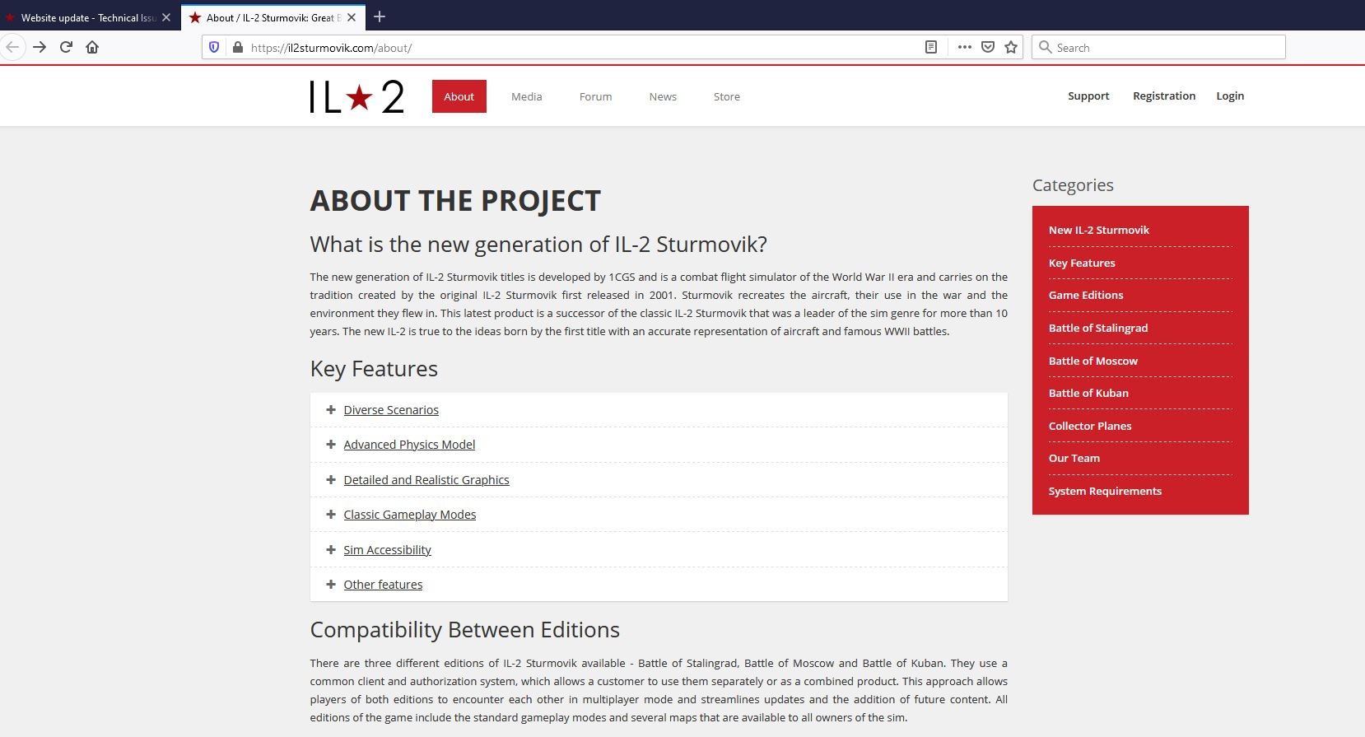Viewport: 1365px width, 737px height.
Task: Open a new tab with plus button
Action: 380,16
